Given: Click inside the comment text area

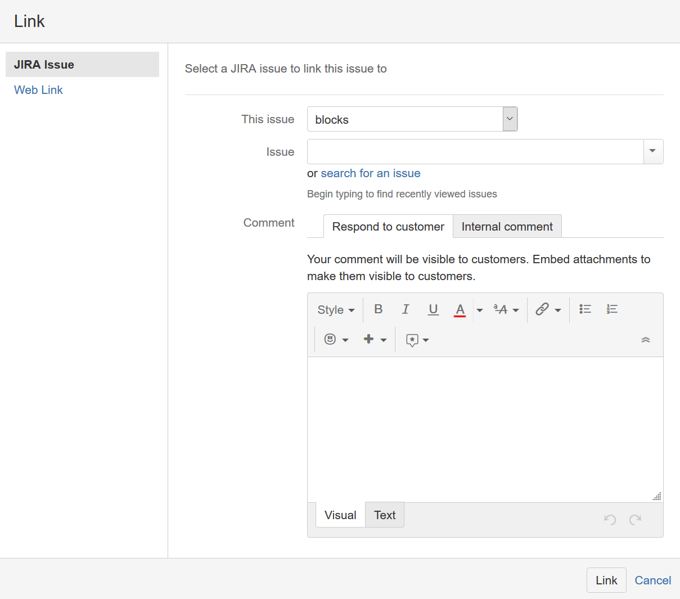Looking at the screenshot, I should coord(485,429).
